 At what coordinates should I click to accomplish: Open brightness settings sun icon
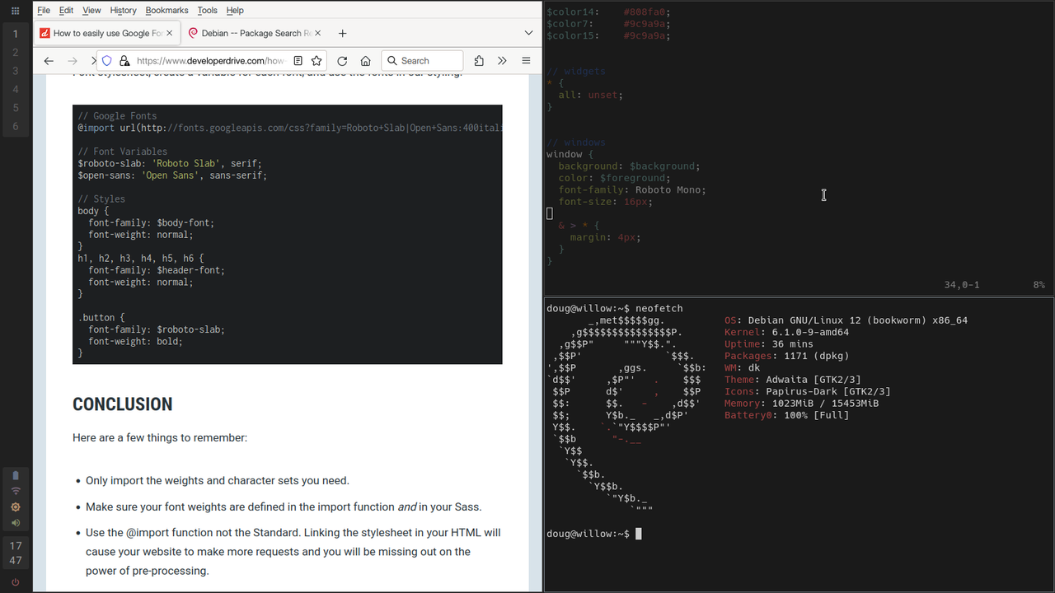15,507
